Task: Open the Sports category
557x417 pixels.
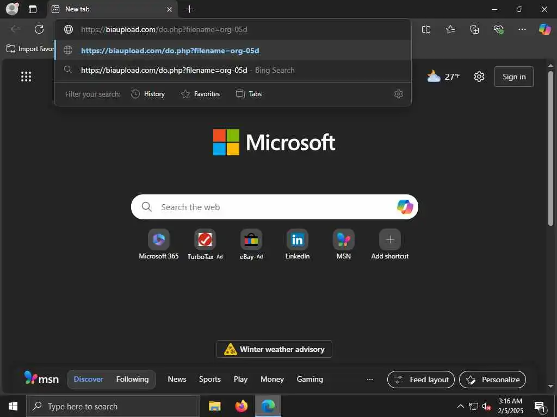Action: point(209,380)
